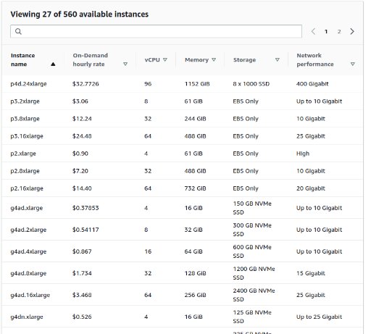Go to next page arrow
The height and width of the screenshot is (334, 371).
(352, 31)
